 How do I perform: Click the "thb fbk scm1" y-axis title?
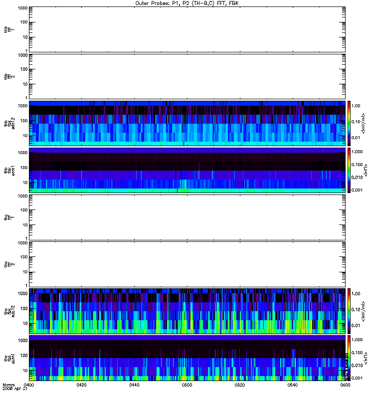9,170
